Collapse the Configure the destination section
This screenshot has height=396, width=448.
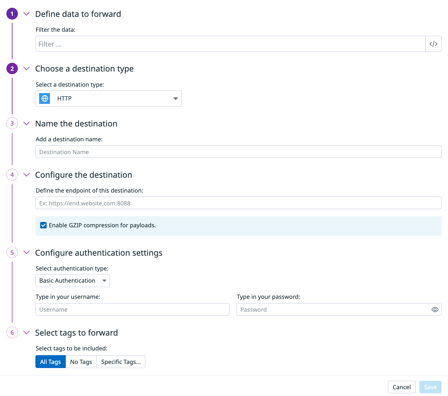click(27, 175)
